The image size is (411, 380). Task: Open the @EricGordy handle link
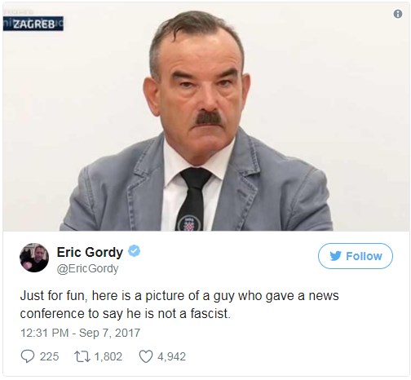(87, 269)
